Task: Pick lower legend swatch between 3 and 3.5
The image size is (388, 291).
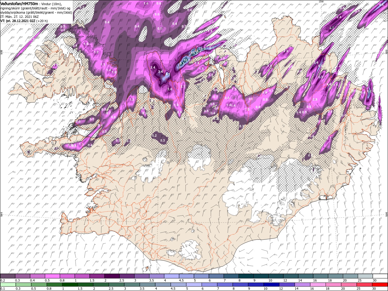Action: coord(132,285)
